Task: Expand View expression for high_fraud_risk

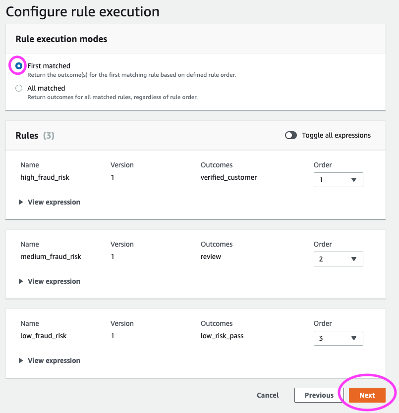Action: click(50, 202)
